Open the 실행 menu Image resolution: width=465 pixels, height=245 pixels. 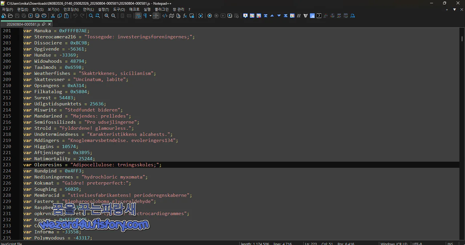click(147, 9)
